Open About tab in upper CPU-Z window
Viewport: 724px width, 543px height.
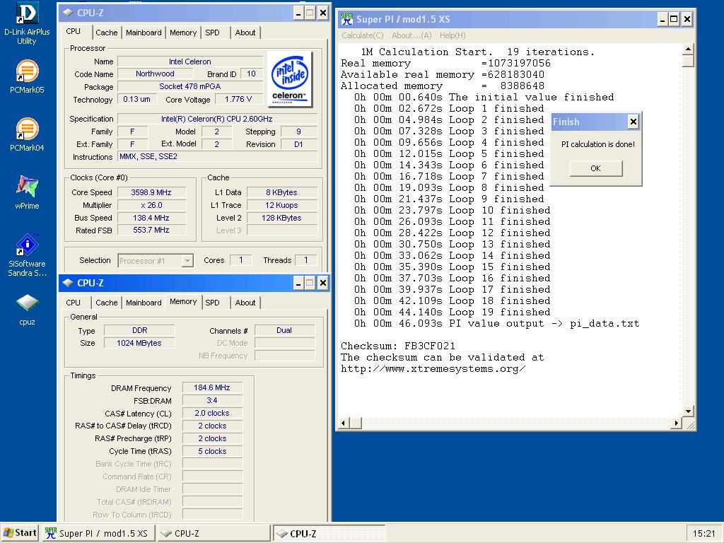(x=245, y=33)
